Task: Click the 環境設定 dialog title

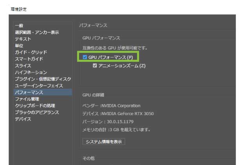Action: tap(19, 9)
